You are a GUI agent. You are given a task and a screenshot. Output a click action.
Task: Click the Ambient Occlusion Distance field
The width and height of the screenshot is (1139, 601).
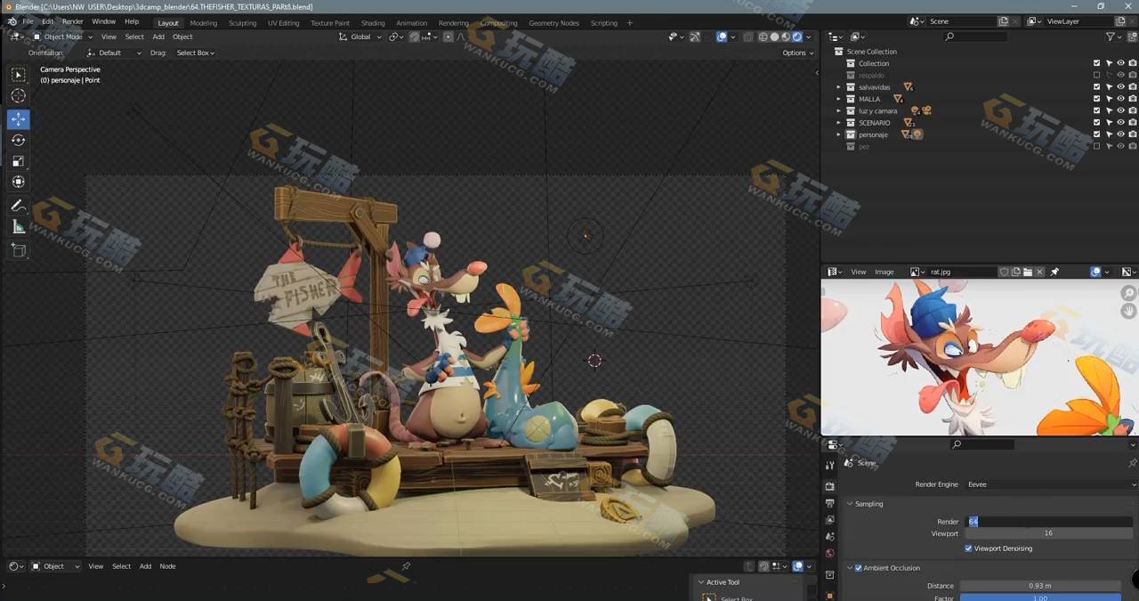click(1040, 586)
